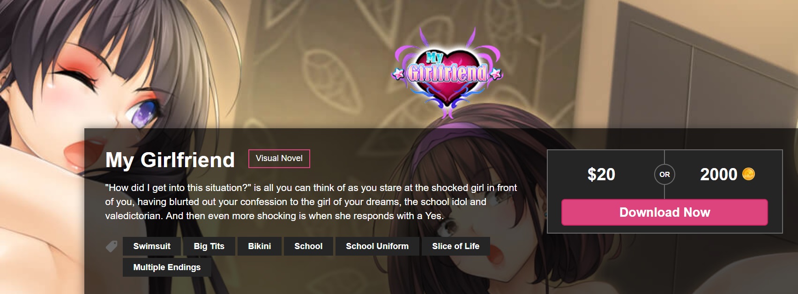Open the Swimsuit tag
Viewport: 798px width, 294px height.
point(152,246)
